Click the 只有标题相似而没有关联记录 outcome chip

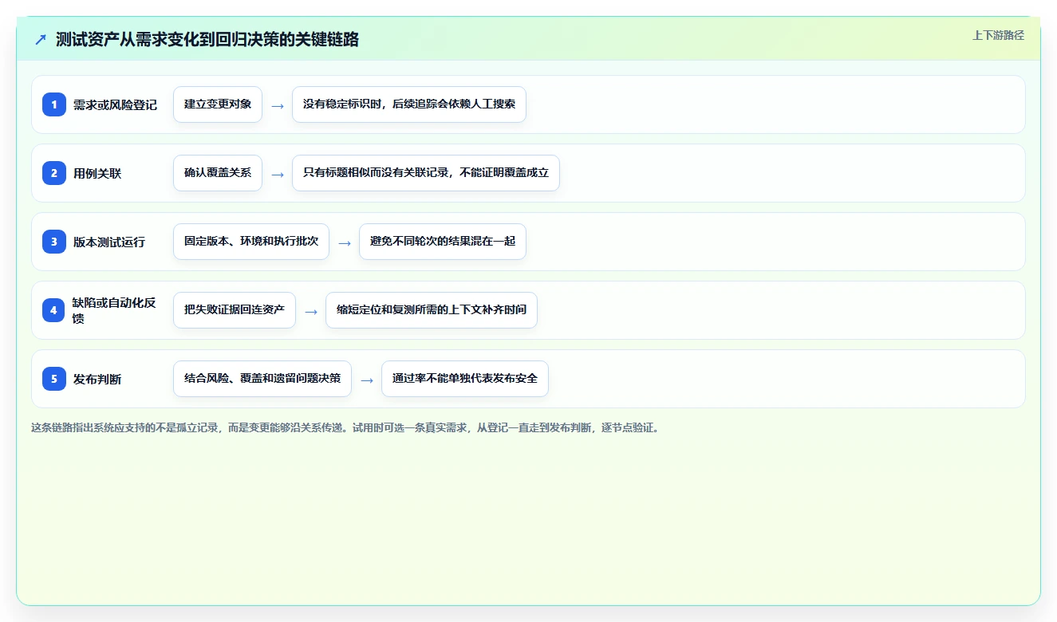point(426,173)
